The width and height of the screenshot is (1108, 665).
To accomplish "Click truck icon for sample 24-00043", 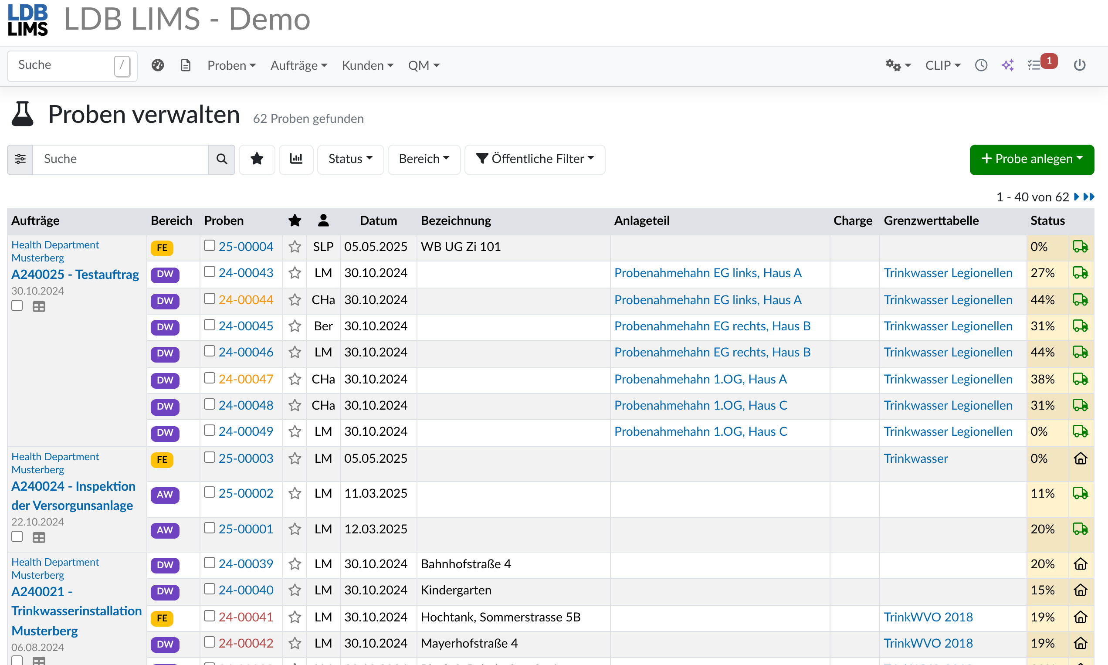I will (1080, 273).
